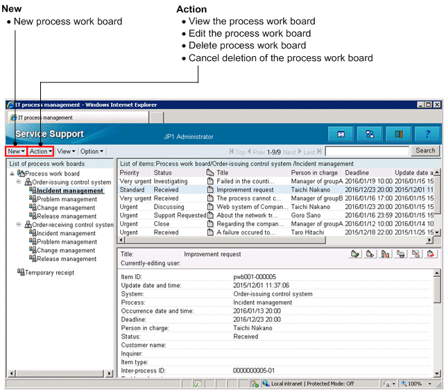Go to Top page link

(x=237, y=152)
